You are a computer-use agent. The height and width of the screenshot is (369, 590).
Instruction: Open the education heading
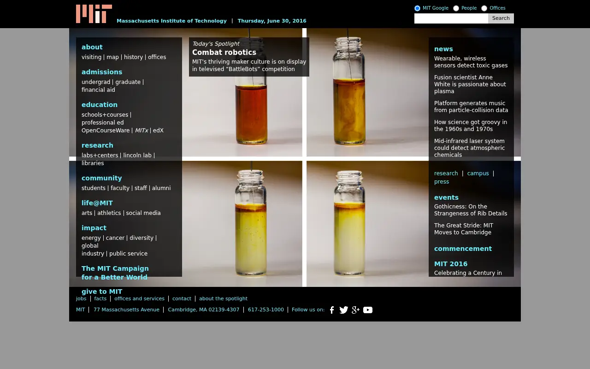[x=100, y=105]
